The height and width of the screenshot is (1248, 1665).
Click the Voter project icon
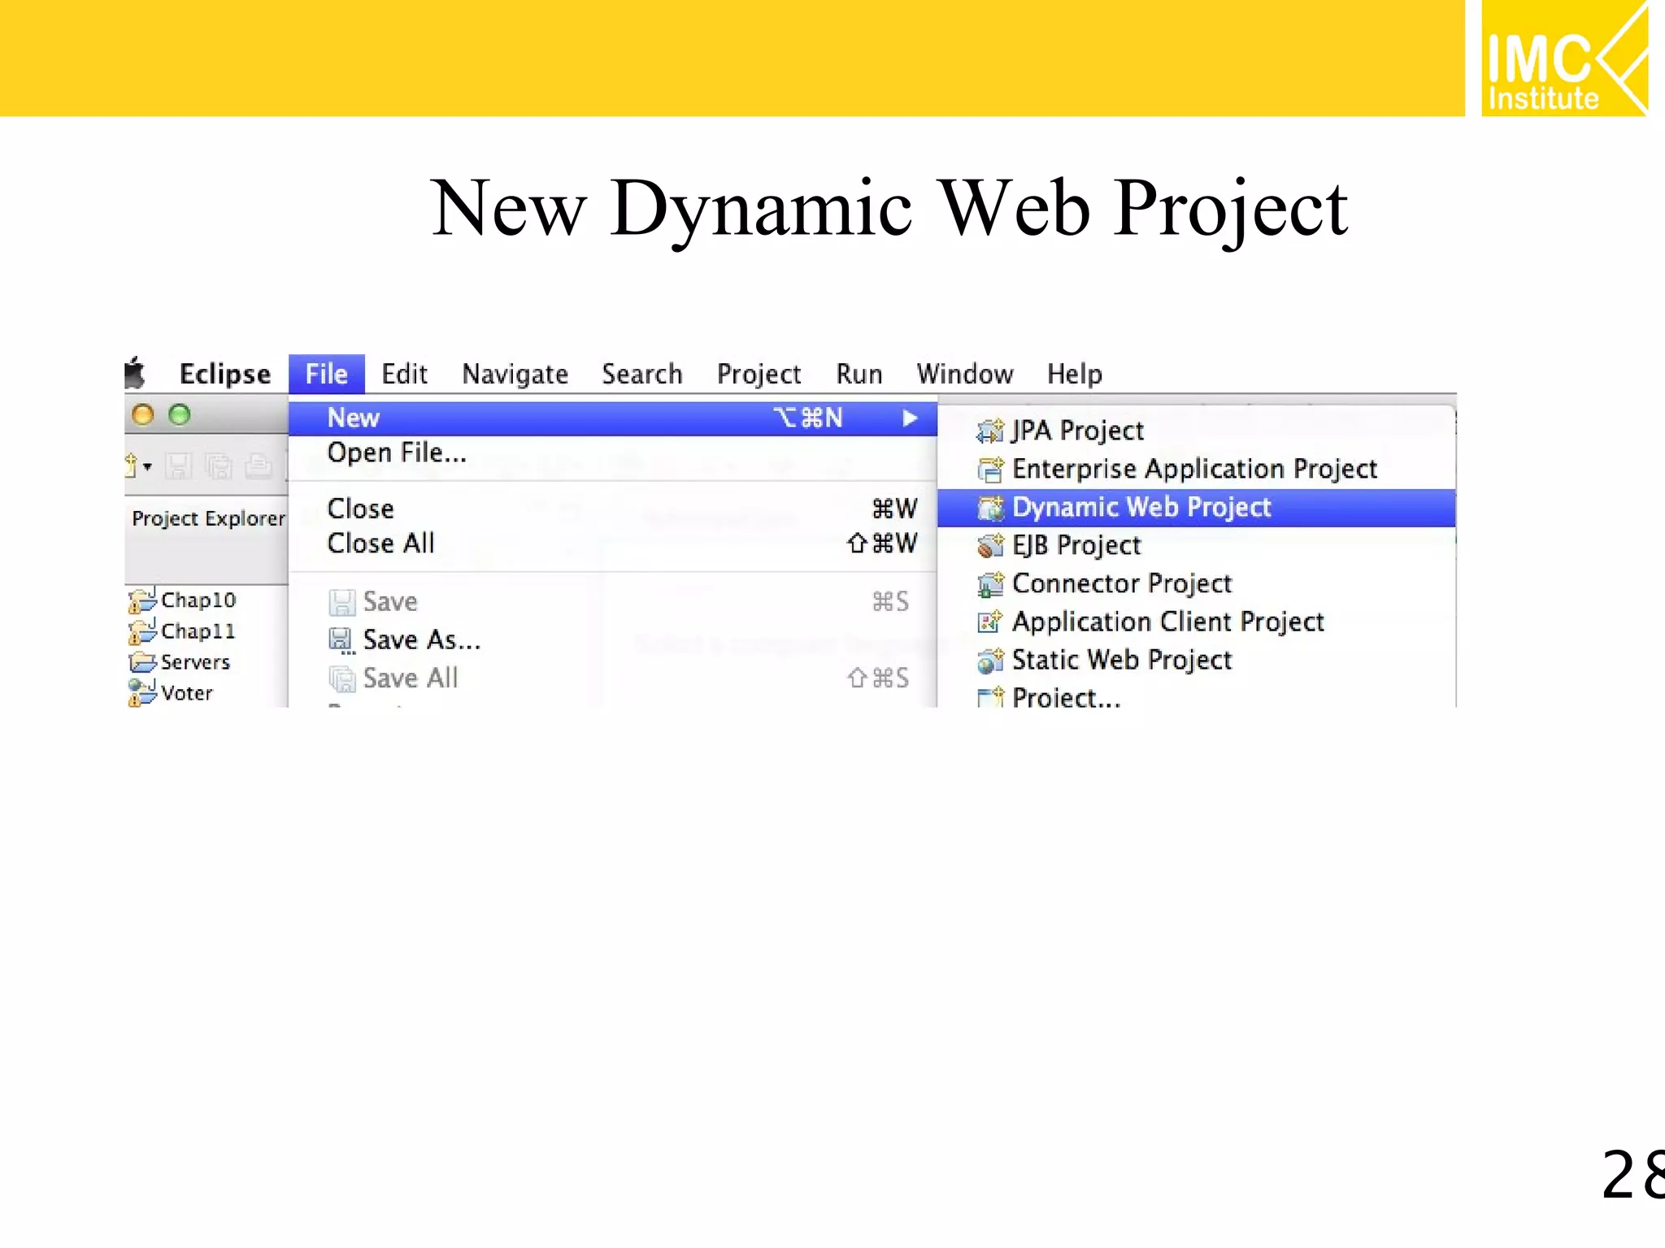pyautogui.click(x=142, y=693)
